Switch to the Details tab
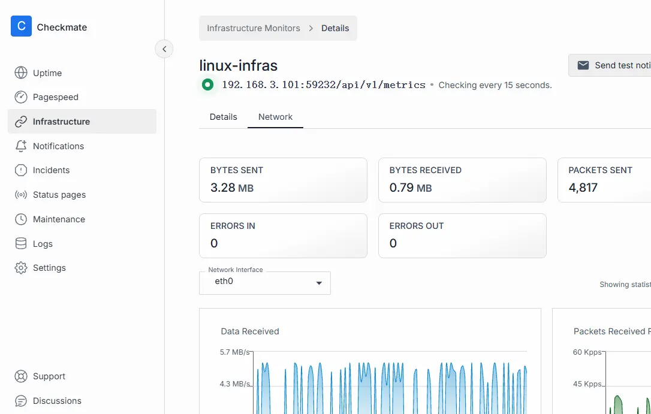 223,117
